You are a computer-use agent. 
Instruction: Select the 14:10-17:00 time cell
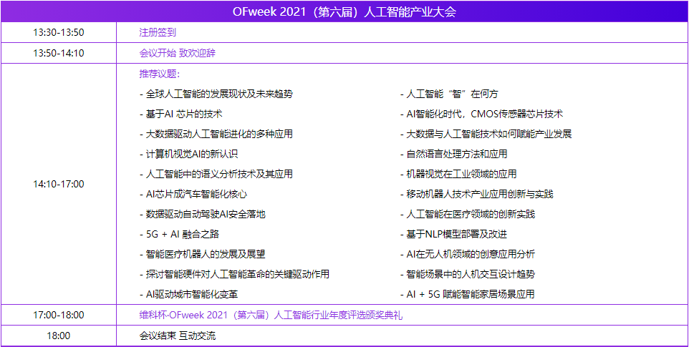59,184
